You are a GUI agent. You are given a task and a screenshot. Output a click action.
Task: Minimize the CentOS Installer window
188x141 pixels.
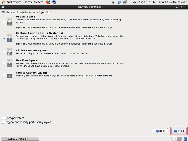177,7
